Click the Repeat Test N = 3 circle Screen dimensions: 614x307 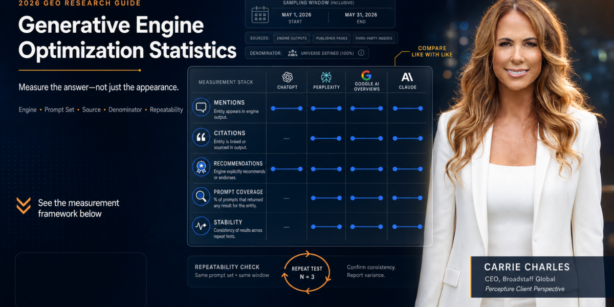pyautogui.click(x=306, y=273)
